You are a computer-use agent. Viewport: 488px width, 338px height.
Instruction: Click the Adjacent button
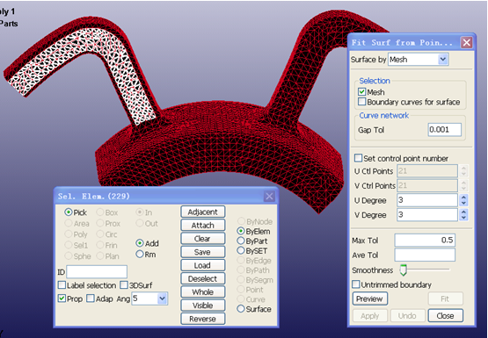(x=202, y=212)
